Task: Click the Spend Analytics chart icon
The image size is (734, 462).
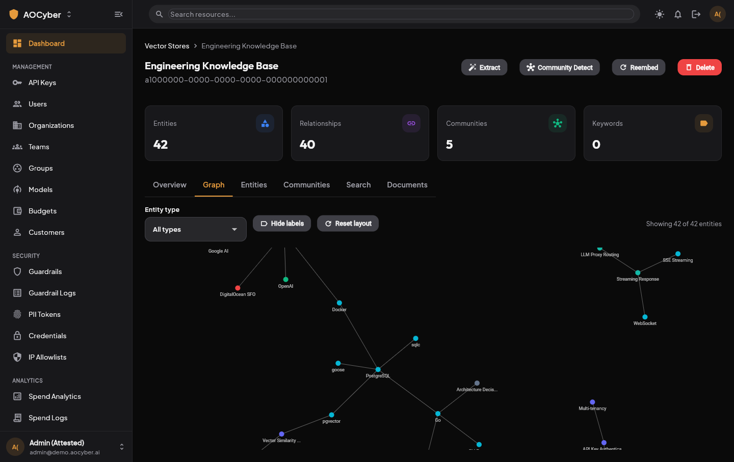Action: coord(17,396)
